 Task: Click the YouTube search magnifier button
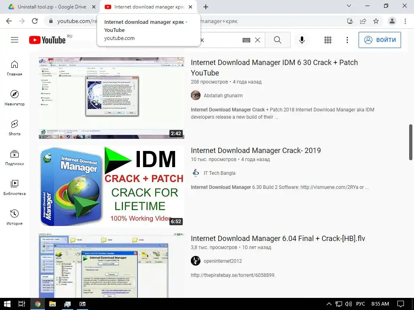[277, 40]
